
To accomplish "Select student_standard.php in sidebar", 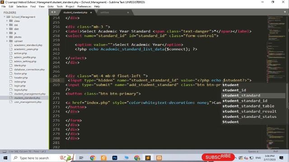I will [27, 98].
